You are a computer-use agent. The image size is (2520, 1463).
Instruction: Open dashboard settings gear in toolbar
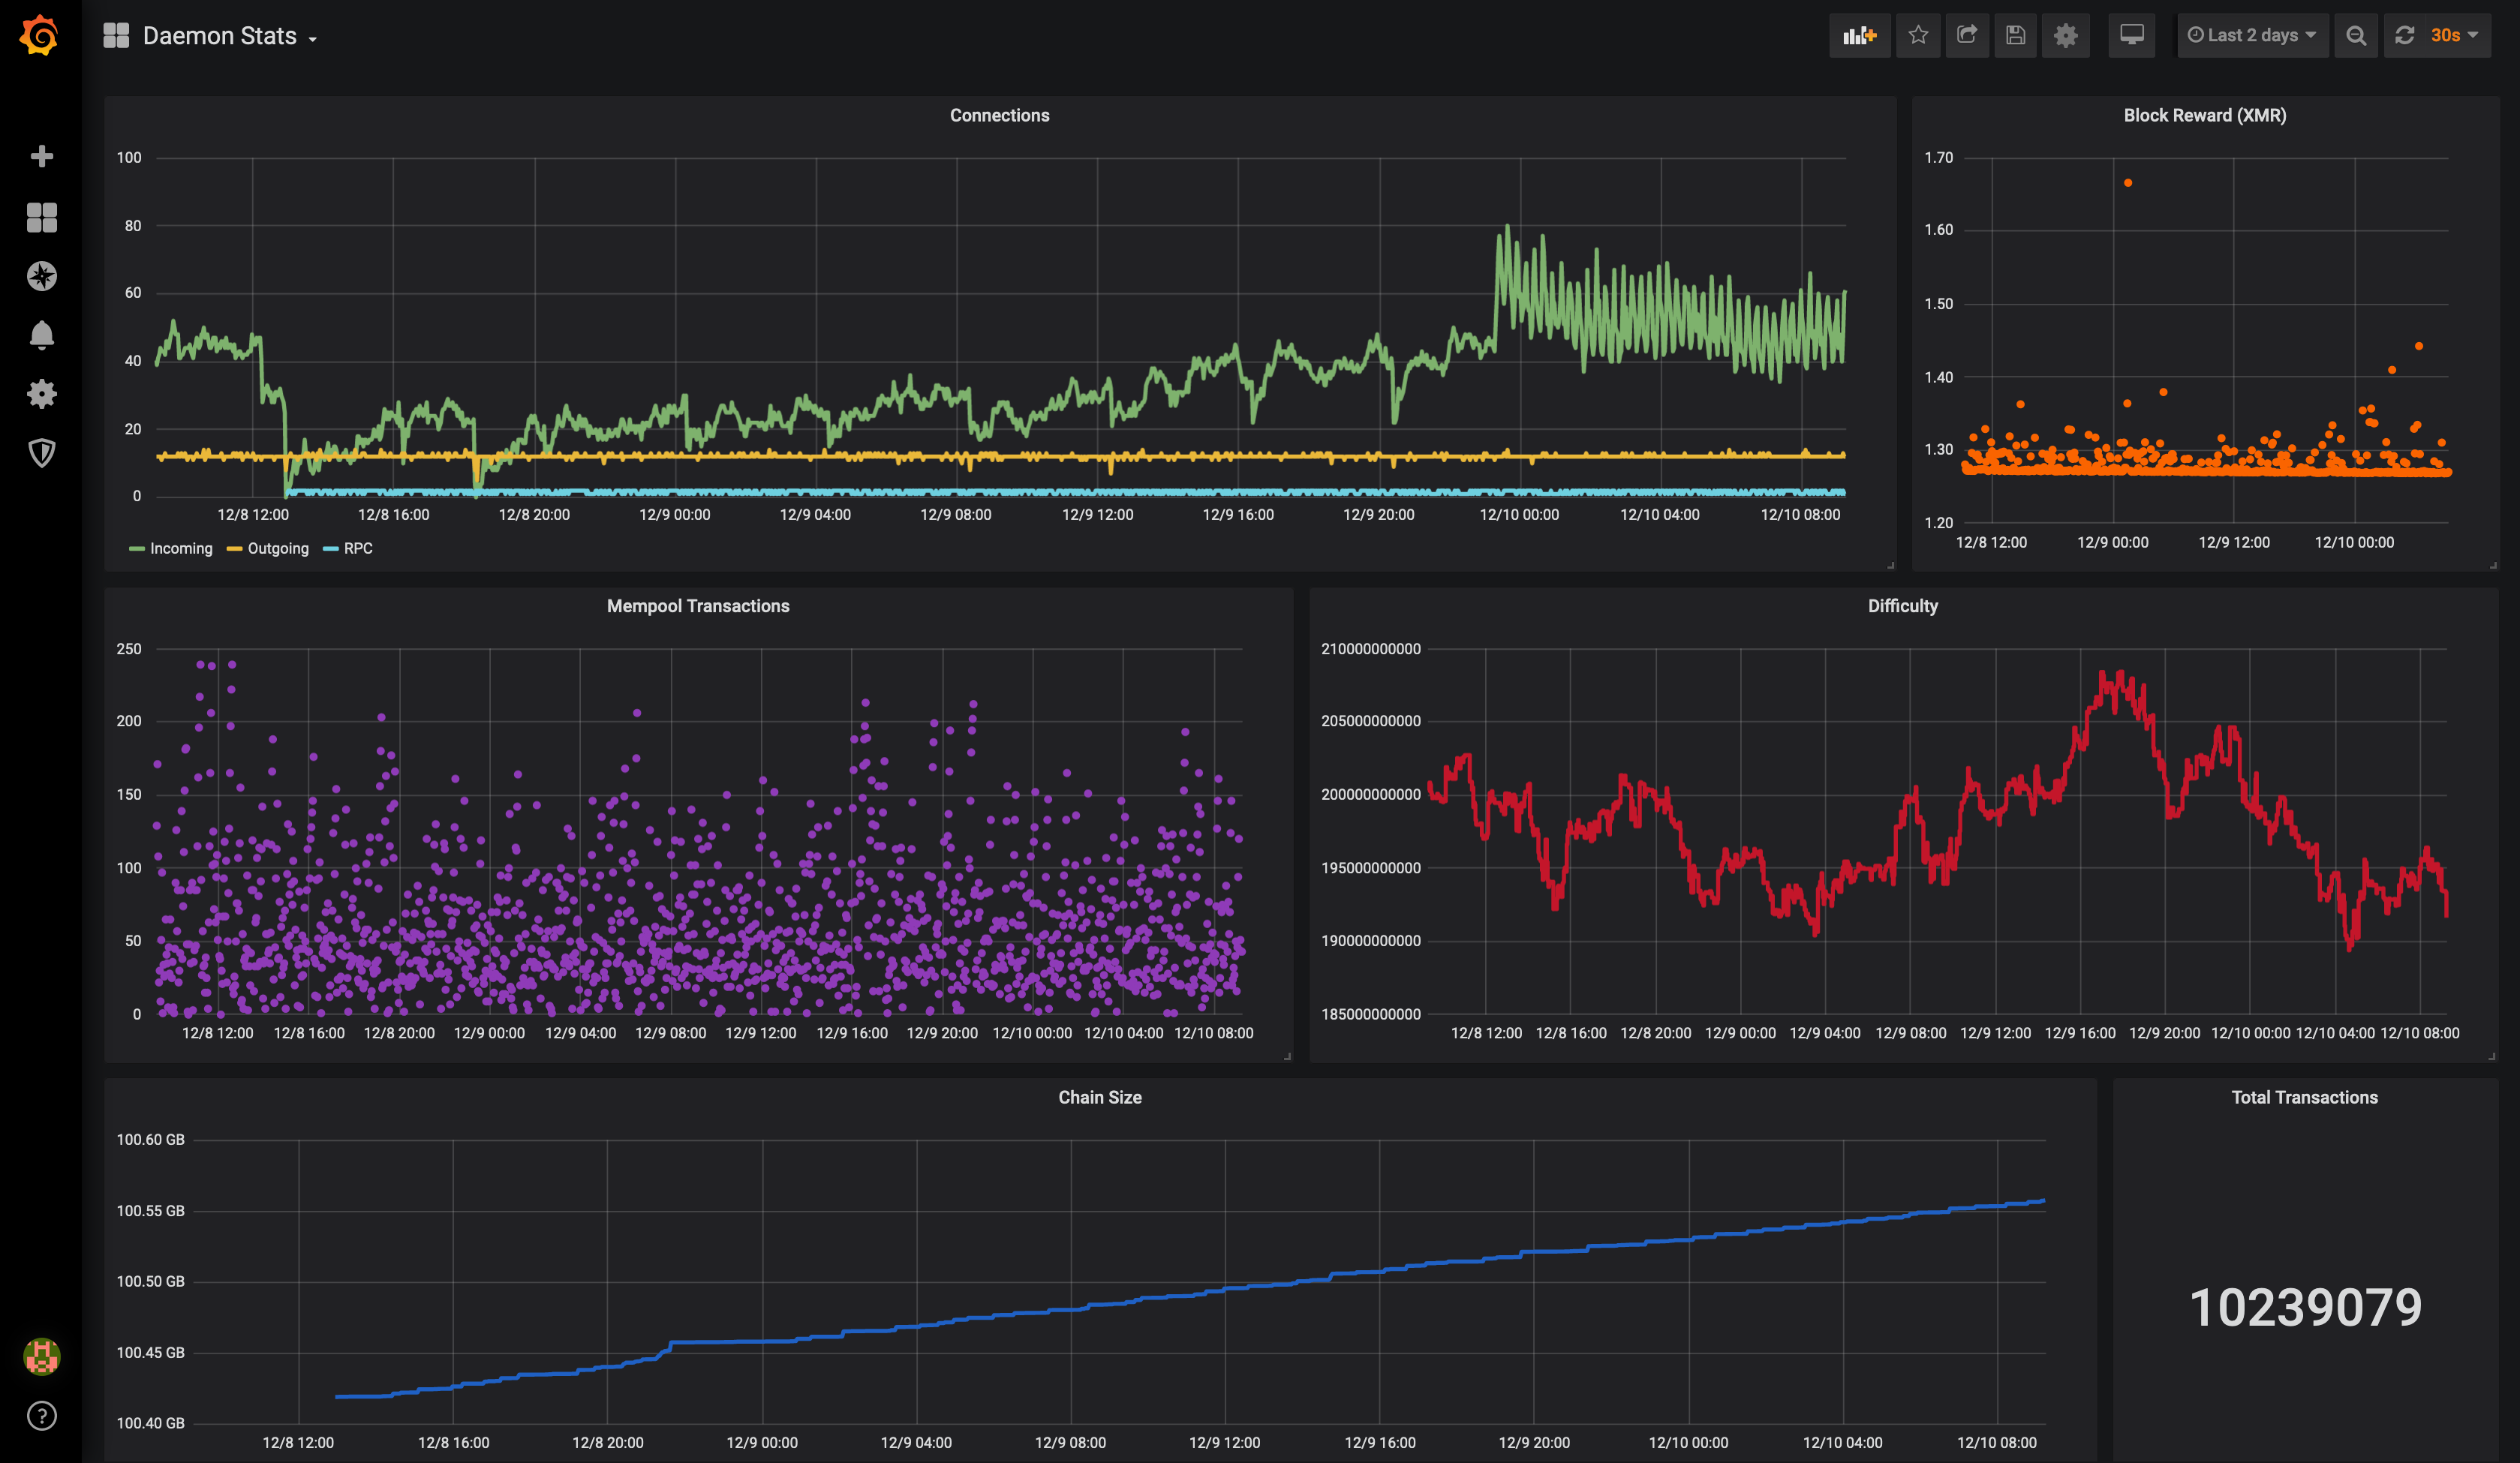click(2065, 36)
